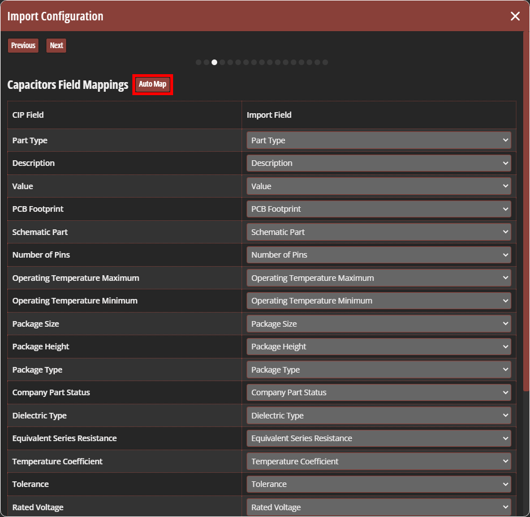Click the Next button
Screen dimensions: 530x517
(x=56, y=45)
